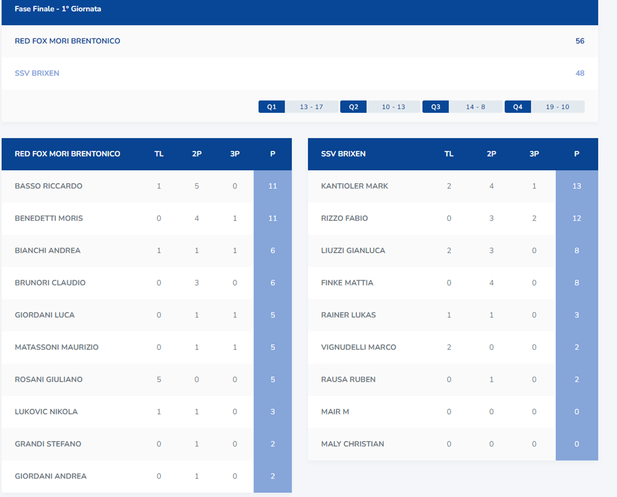Select the Q1 quarter score badge
This screenshot has width=617, height=497.
[272, 107]
